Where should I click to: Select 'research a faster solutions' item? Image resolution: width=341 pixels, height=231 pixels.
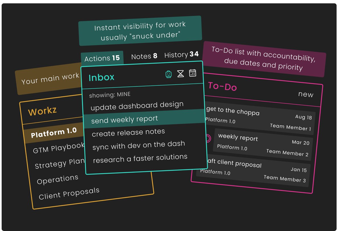[x=140, y=158]
